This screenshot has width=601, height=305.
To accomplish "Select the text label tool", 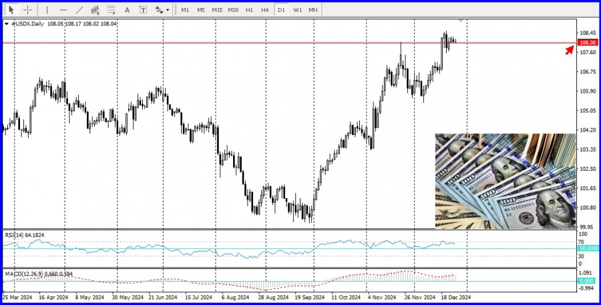I will 143,10.
